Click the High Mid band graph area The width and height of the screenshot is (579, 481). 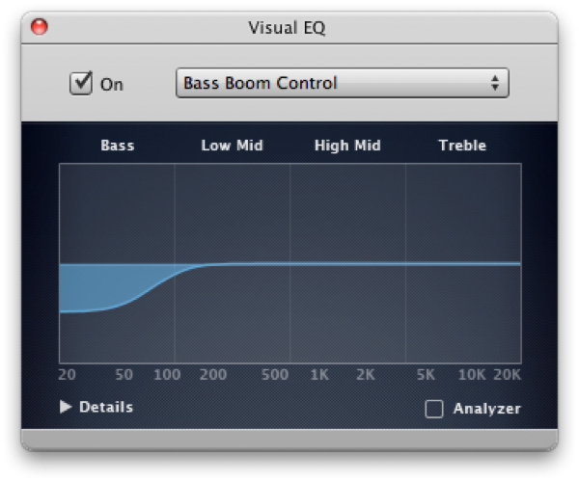click(x=347, y=263)
